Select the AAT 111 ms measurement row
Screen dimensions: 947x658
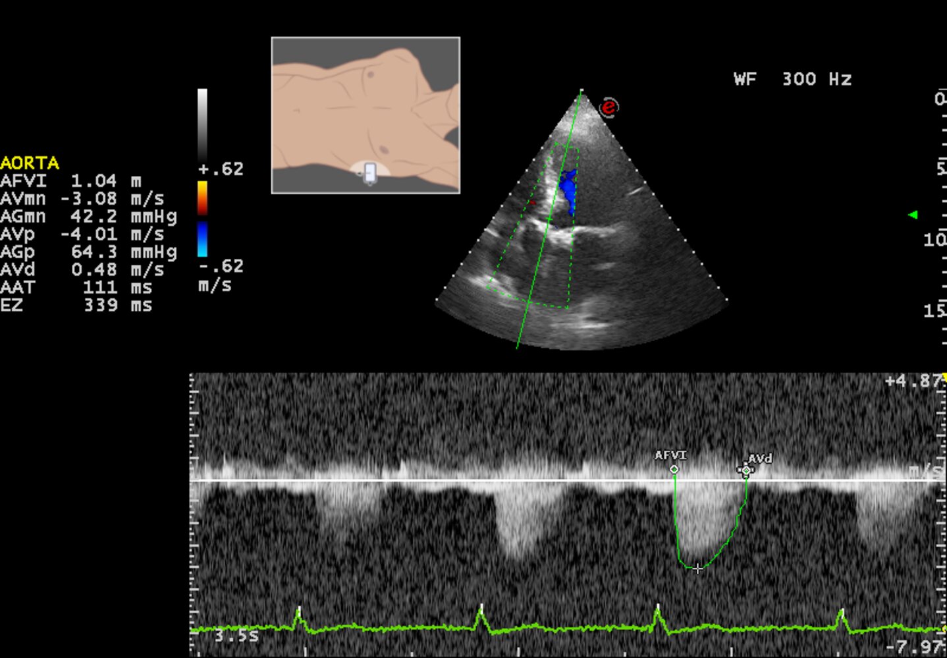[x=76, y=287]
